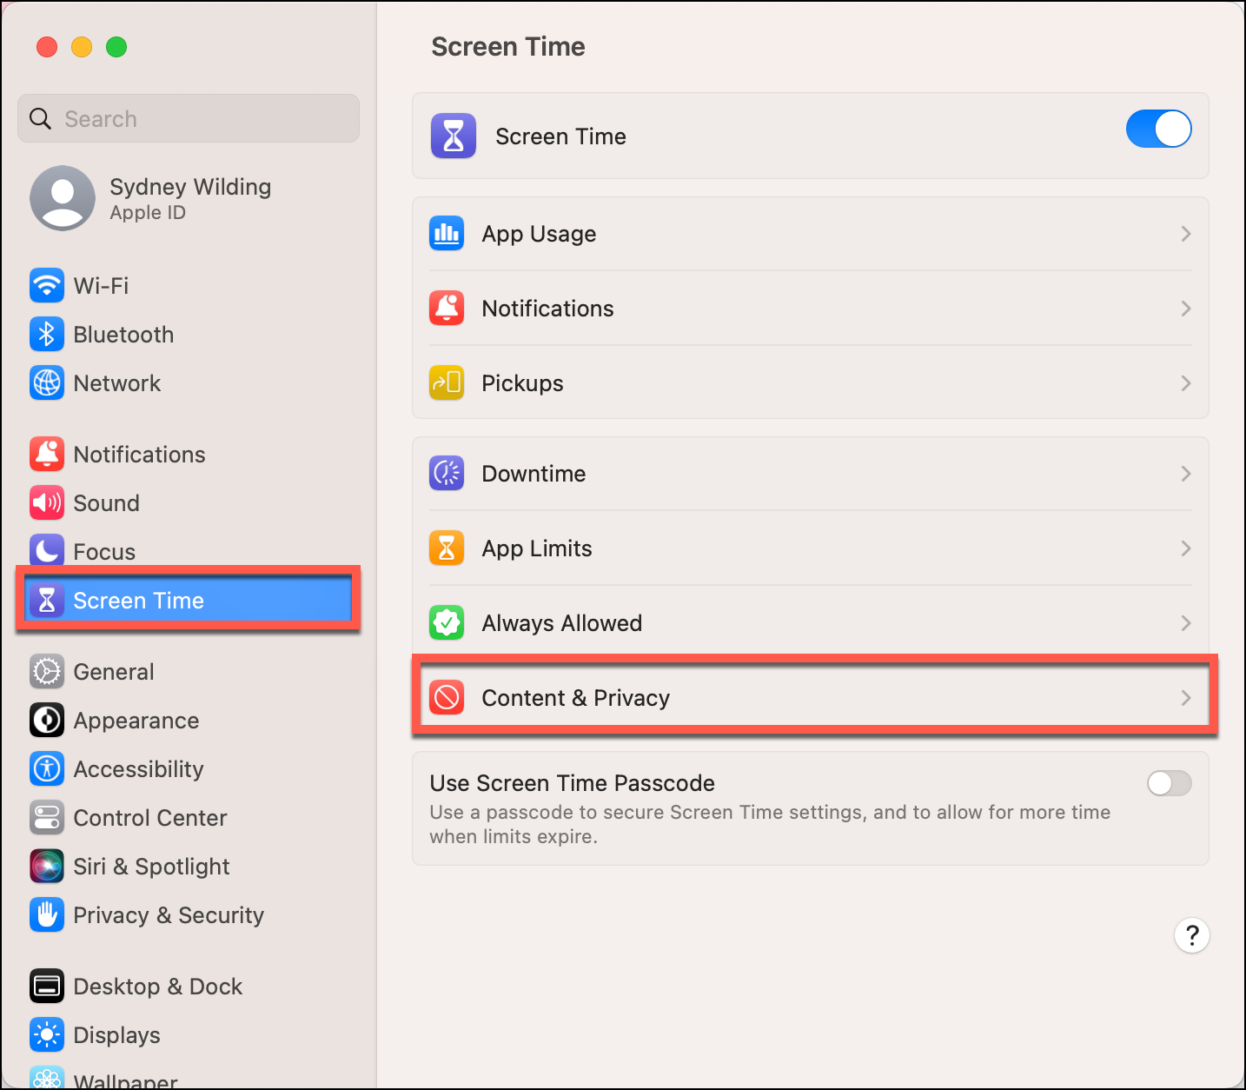The image size is (1246, 1090).
Task: Open the App Usage row
Action: (x=811, y=234)
